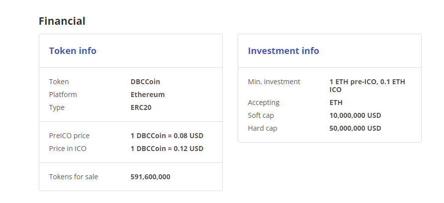This screenshot has width=444, height=203.
Task: Select the ETH accepted currency value
Action: (336, 102)
